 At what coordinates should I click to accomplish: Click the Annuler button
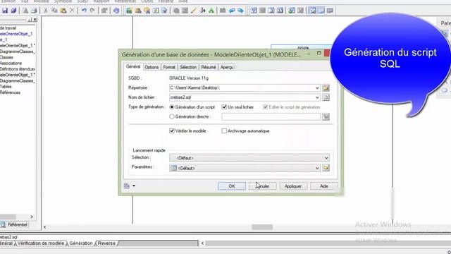pyautogui.click(x=263, y=186)
